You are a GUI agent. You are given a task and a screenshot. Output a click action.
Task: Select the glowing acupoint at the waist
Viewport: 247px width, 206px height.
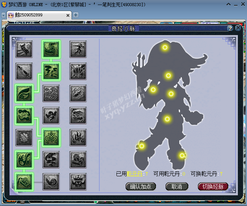point(167,119)
